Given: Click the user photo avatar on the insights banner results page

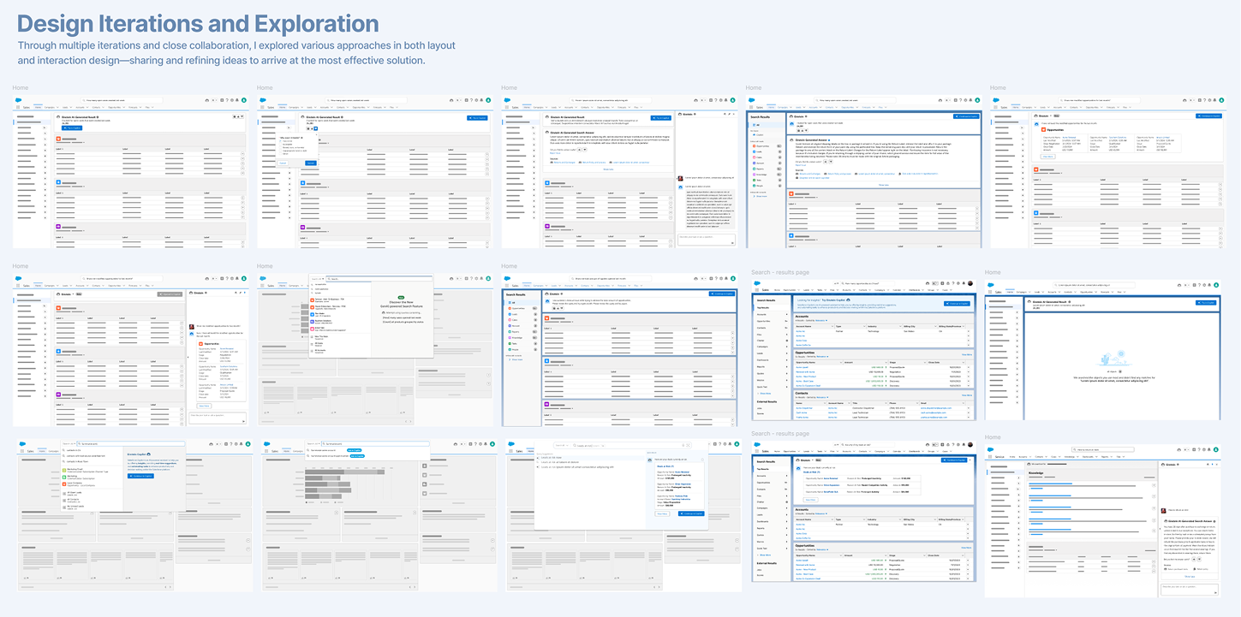Looking at the screenshot, I should click(x=970, y=283).
